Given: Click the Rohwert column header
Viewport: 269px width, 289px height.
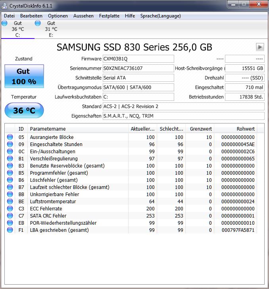Looking at the screenshot, I should point(236,129).
